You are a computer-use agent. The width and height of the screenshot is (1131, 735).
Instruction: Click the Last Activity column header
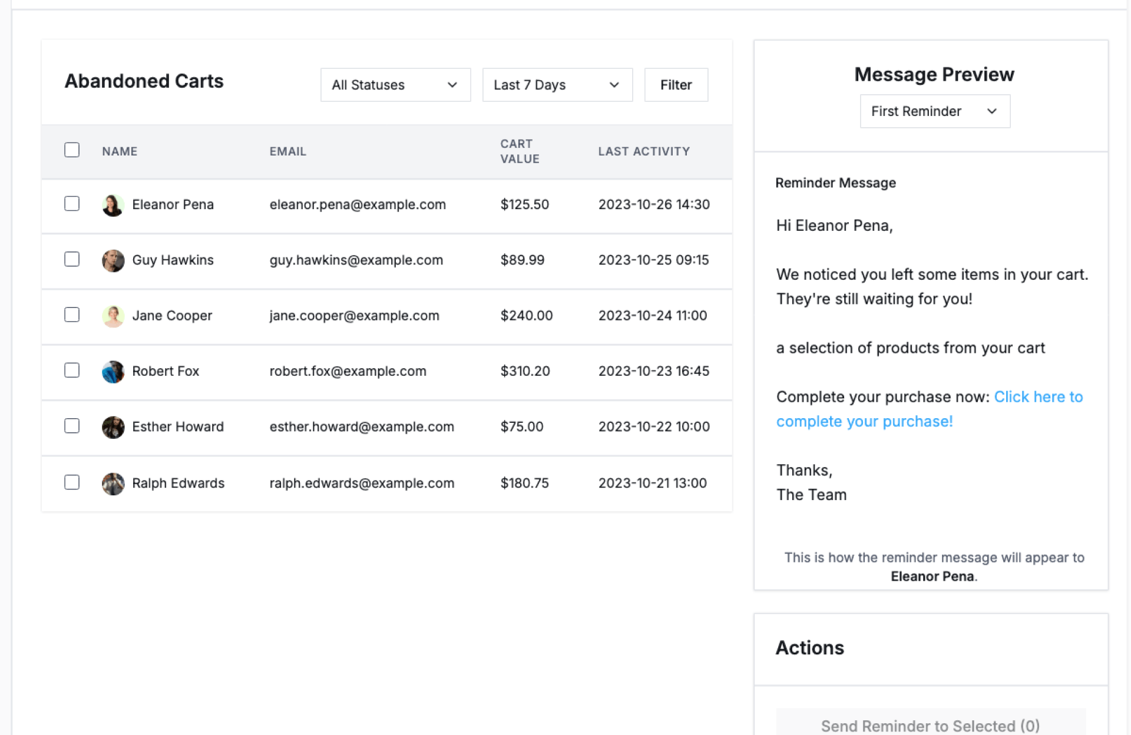coord(643,151)
